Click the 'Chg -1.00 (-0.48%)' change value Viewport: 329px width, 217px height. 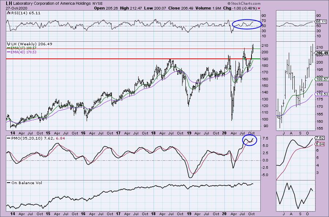(x=240, y=8)
